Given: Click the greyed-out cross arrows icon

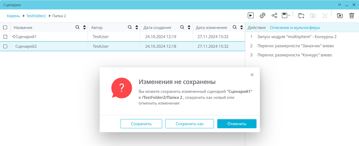Looking at the screenshot, I should point(325,16).
